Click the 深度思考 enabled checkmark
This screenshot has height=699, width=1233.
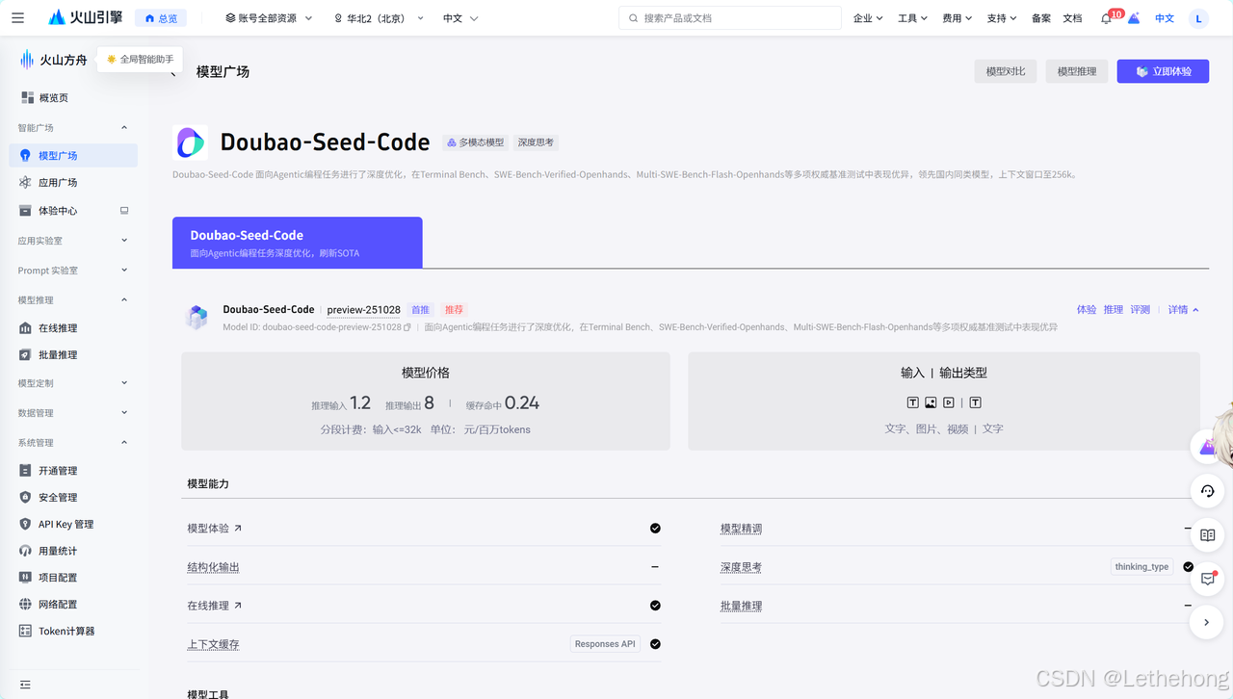(x=1189, y=567)
